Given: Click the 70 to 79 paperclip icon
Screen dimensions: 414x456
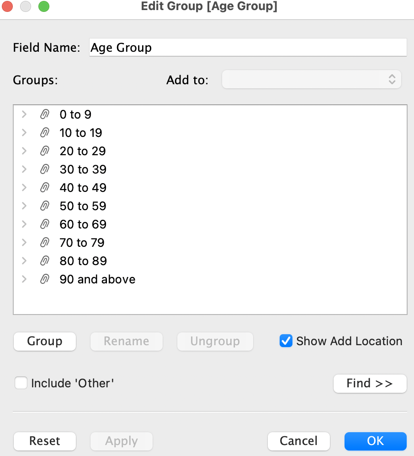Looking at the screenshot, I should click(44, 243).
